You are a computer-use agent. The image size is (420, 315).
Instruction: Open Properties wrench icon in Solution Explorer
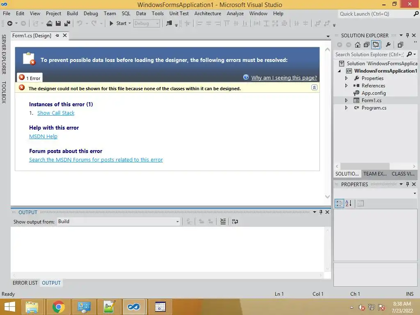coord(388,45)
